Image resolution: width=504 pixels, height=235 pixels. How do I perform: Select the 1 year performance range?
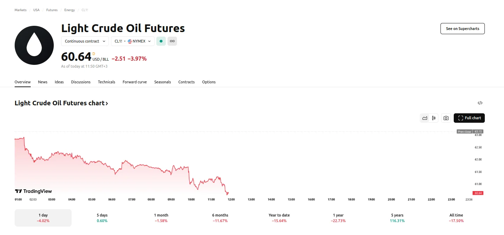338,218
